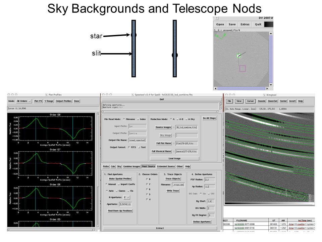Check order 8 under Choose Orders
The height and width of the screenshot is (242, 322).
pyautogui.click(x=147, y=179)
